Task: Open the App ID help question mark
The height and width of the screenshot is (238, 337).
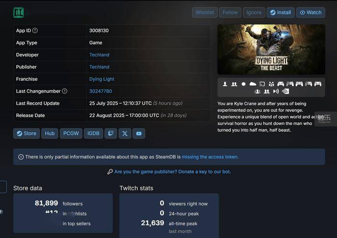Action: [35, 30]
